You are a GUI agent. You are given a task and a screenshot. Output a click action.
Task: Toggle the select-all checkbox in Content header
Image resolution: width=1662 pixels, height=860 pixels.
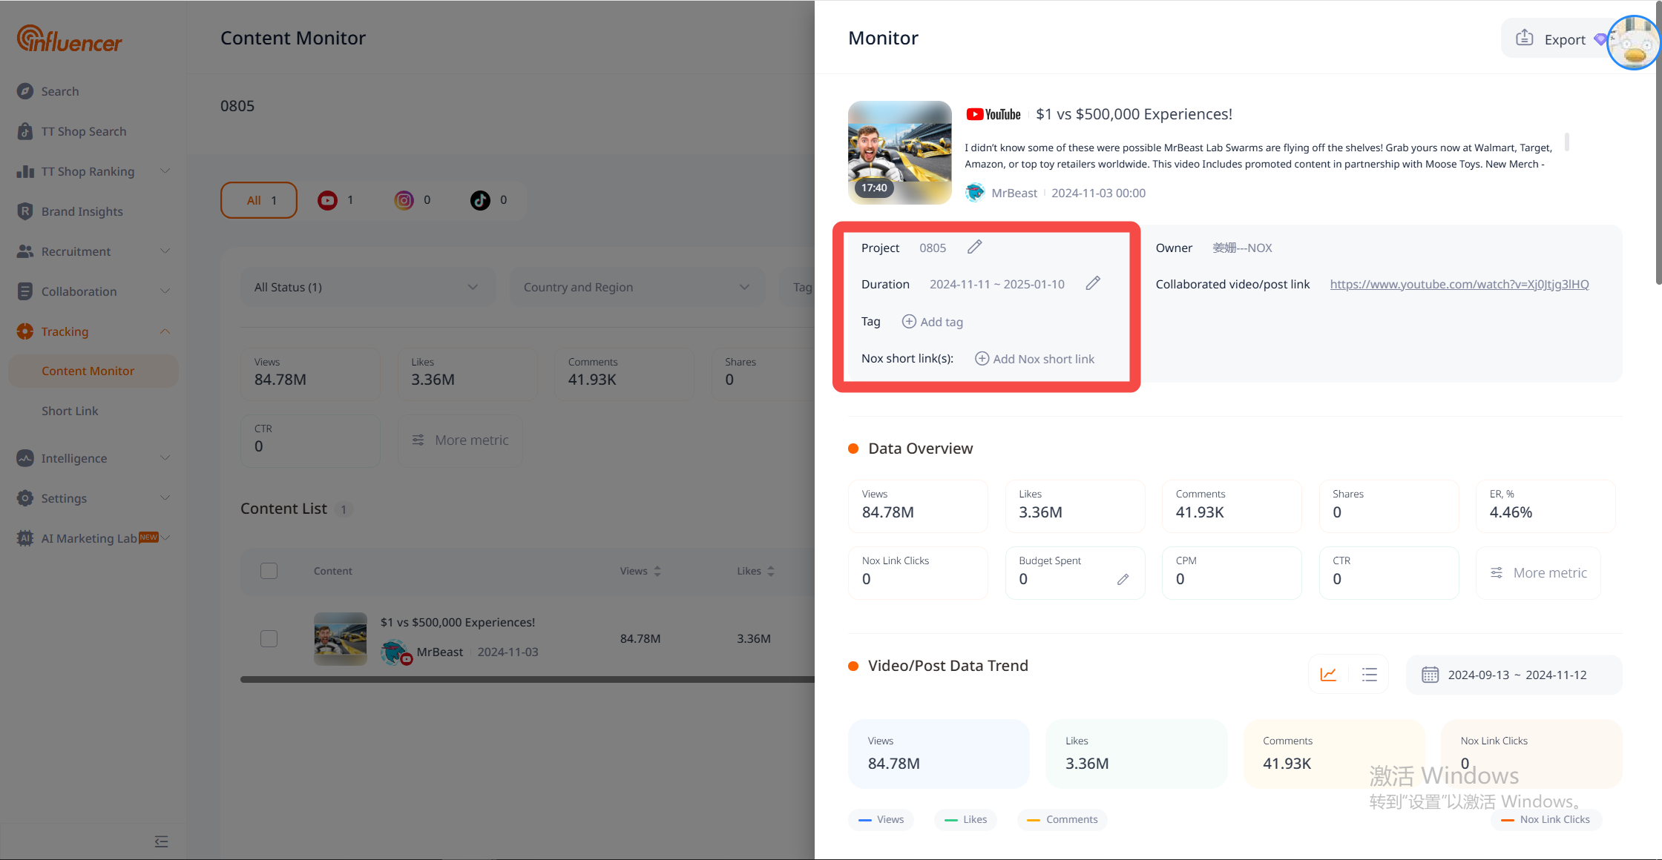pos(269,571)
